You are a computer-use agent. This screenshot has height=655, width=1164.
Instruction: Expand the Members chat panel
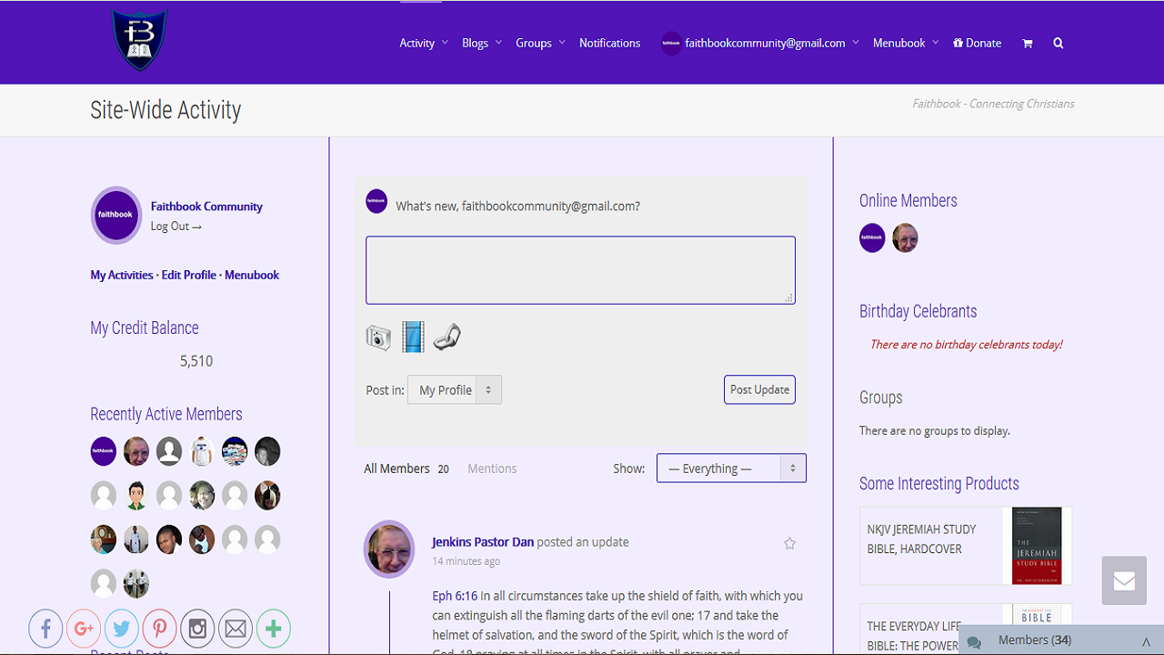pyautogui.click(x=1060, y=640)
